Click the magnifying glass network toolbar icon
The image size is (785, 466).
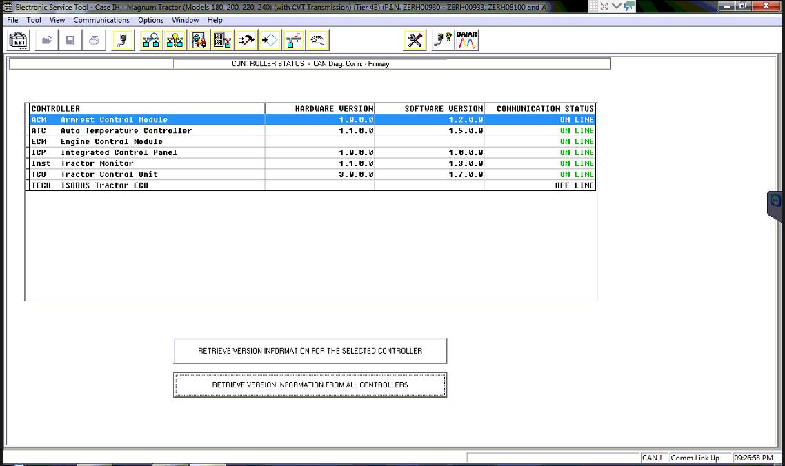152,41
